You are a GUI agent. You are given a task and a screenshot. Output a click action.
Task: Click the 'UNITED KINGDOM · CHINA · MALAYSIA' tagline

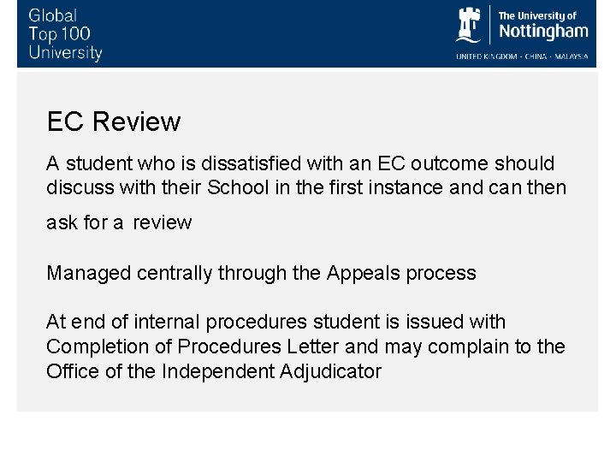click(x=522, y=56)
